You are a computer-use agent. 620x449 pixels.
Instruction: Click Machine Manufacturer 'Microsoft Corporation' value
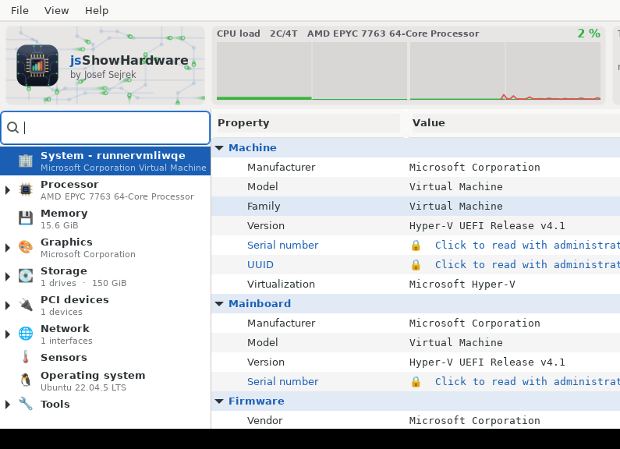coord(474,167)
